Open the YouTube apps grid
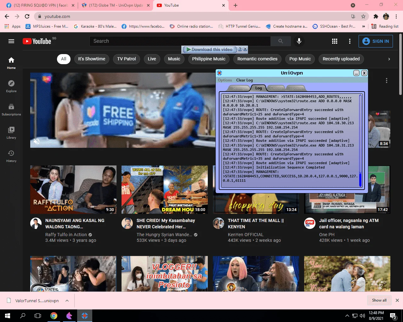 [x=335, y=41]
